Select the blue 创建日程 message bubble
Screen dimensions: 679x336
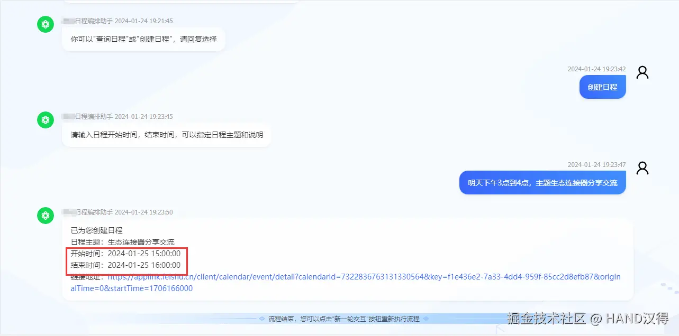[602, 87]
